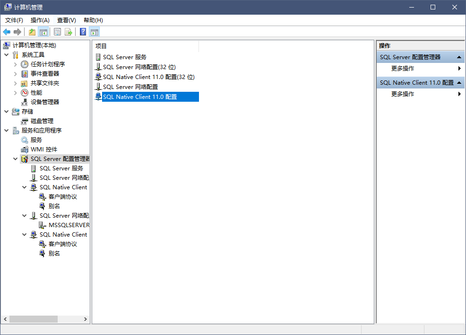Collapse the first SQL Native Client tree node

tap(25, 187)
